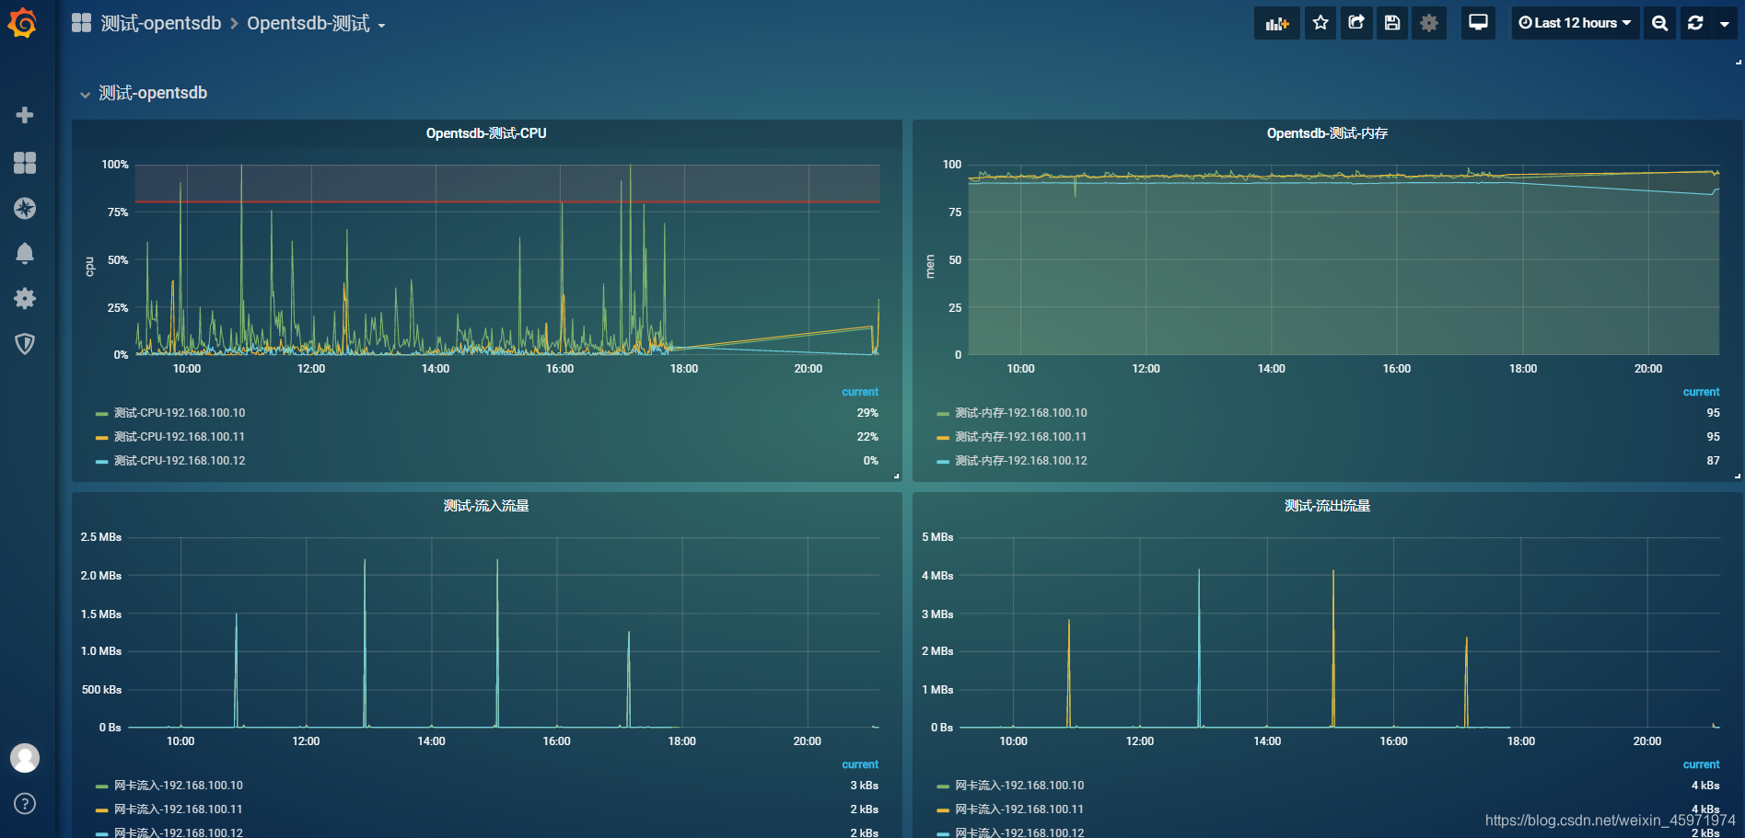
Task: Open color picker for 测试-CPU-192.168.100.10 swatch
Action: pyautogui.click(x=102, y=414)
